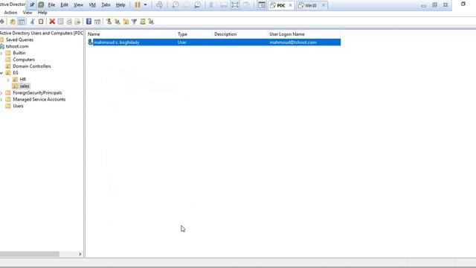
Task: Find objects in Active Directory icon
Action: point(142,22)
